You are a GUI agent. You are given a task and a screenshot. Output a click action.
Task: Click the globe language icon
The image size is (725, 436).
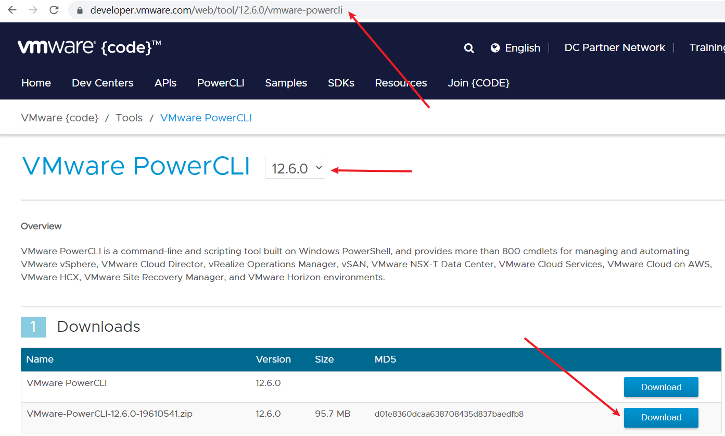495,48
